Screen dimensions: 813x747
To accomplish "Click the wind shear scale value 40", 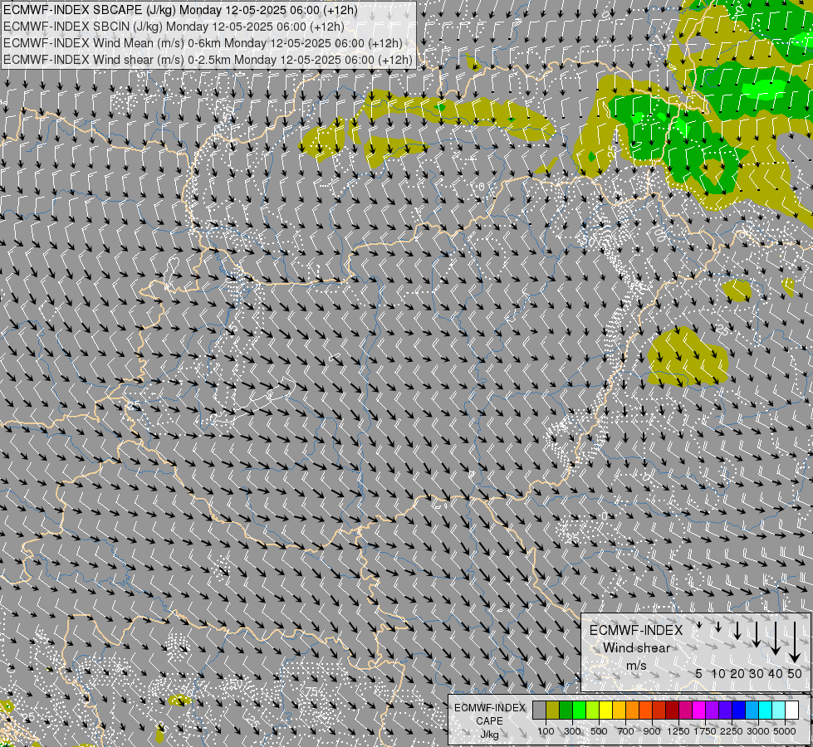I will coord(775,673).
